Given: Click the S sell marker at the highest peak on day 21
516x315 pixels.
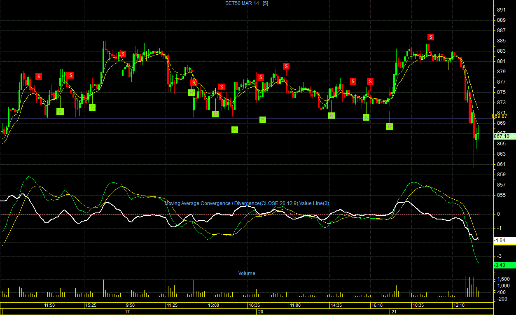Looking at the screenshot, I should coord(430,37).
